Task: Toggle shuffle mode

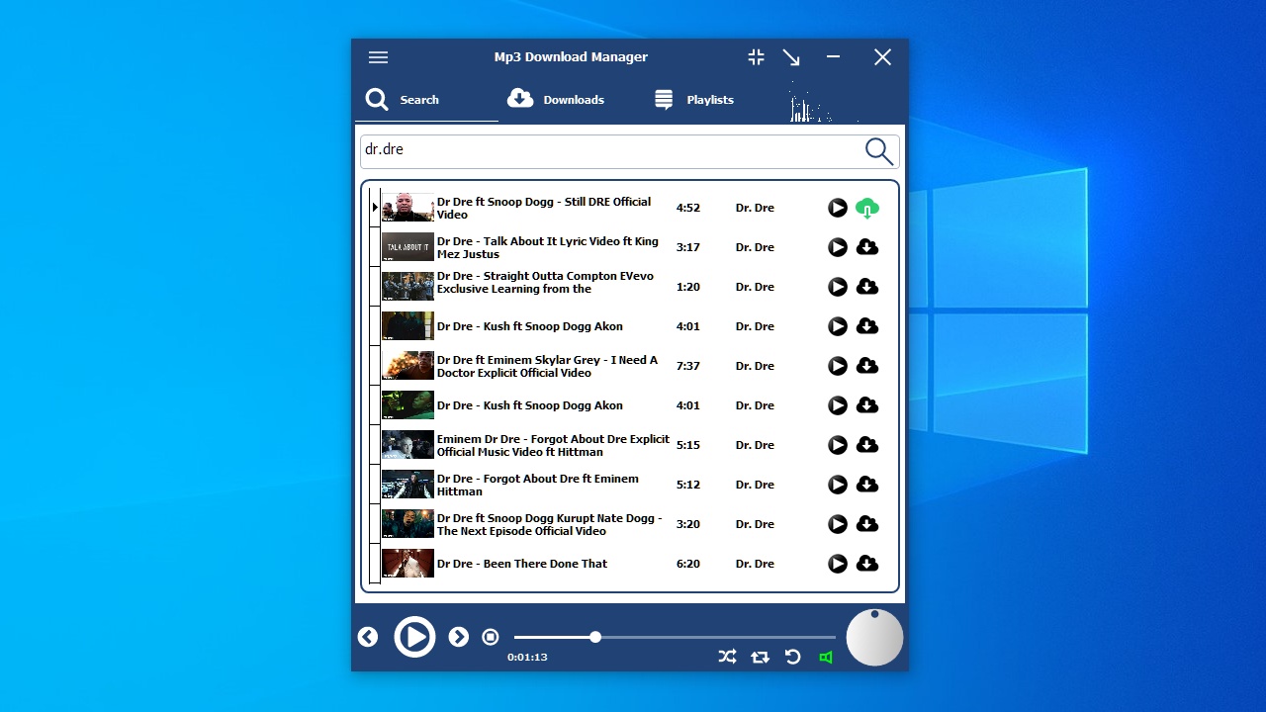Action: (x=727, y=657)
